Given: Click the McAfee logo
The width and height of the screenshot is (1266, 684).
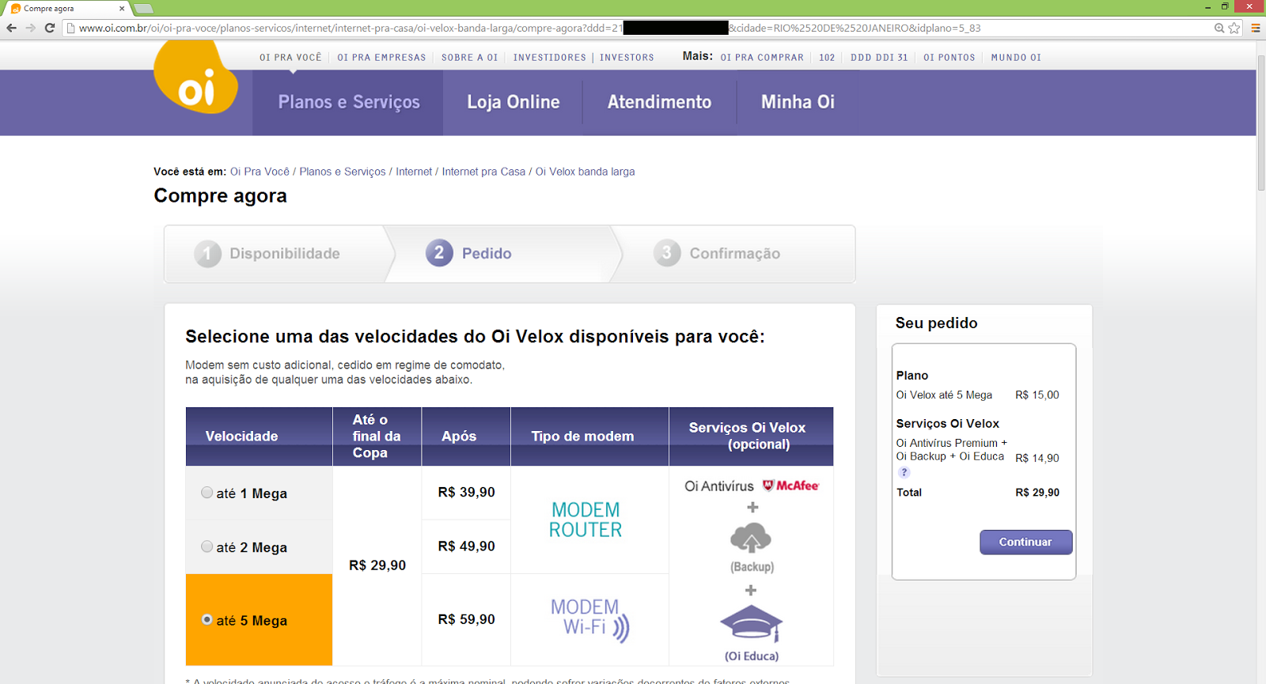Looking at the screenshot, I should (x=790, y=486).
